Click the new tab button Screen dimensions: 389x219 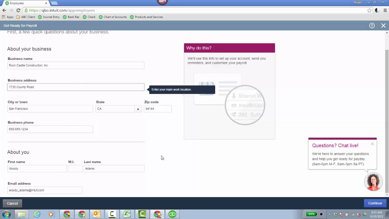(54, 3)
